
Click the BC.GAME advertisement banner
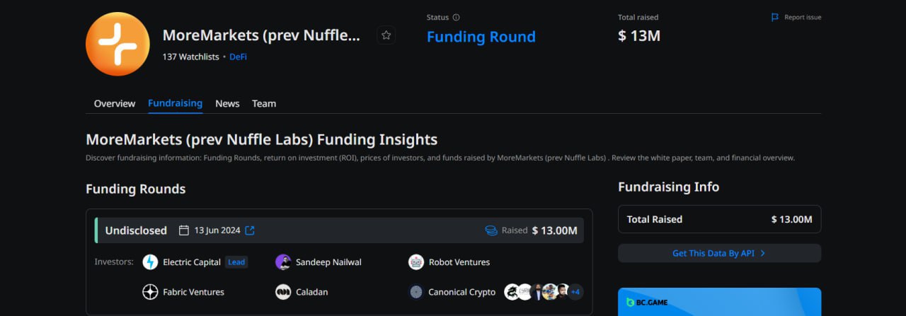click(719, 302)
